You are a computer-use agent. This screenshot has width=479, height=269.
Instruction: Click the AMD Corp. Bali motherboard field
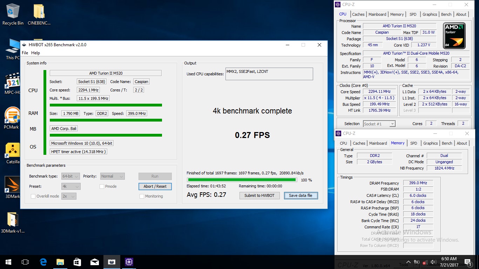tap(64, 129)
